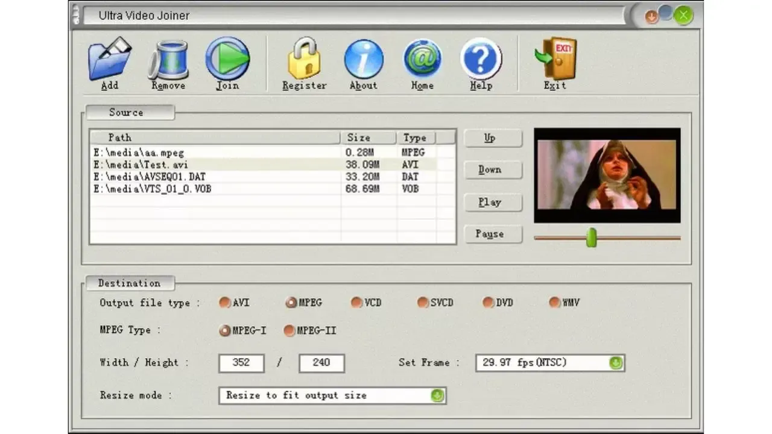Expand the Set Frame rate dropdown

tap(615, 363)
